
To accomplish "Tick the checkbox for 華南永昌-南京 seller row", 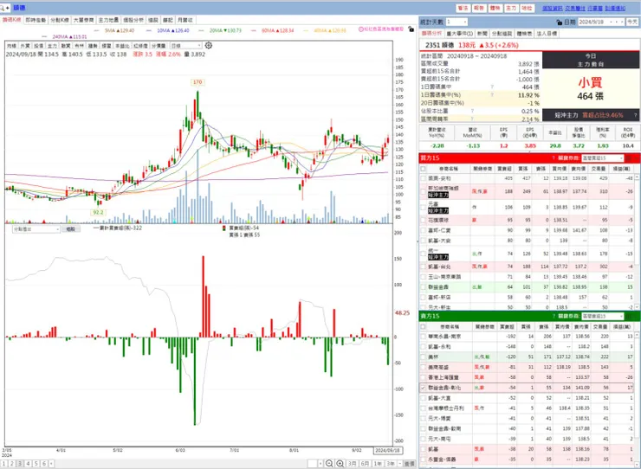I will (423, 337).
